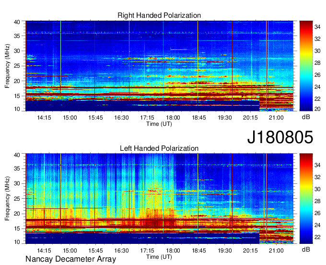The image size is (326, 265).
Task: Click the 34 dB label on the top colorbar
Action: pos(317,27)
